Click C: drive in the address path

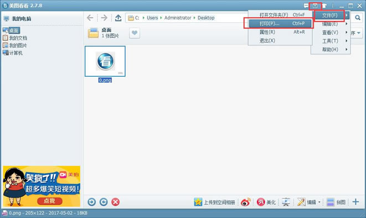[x=137, y=18]
